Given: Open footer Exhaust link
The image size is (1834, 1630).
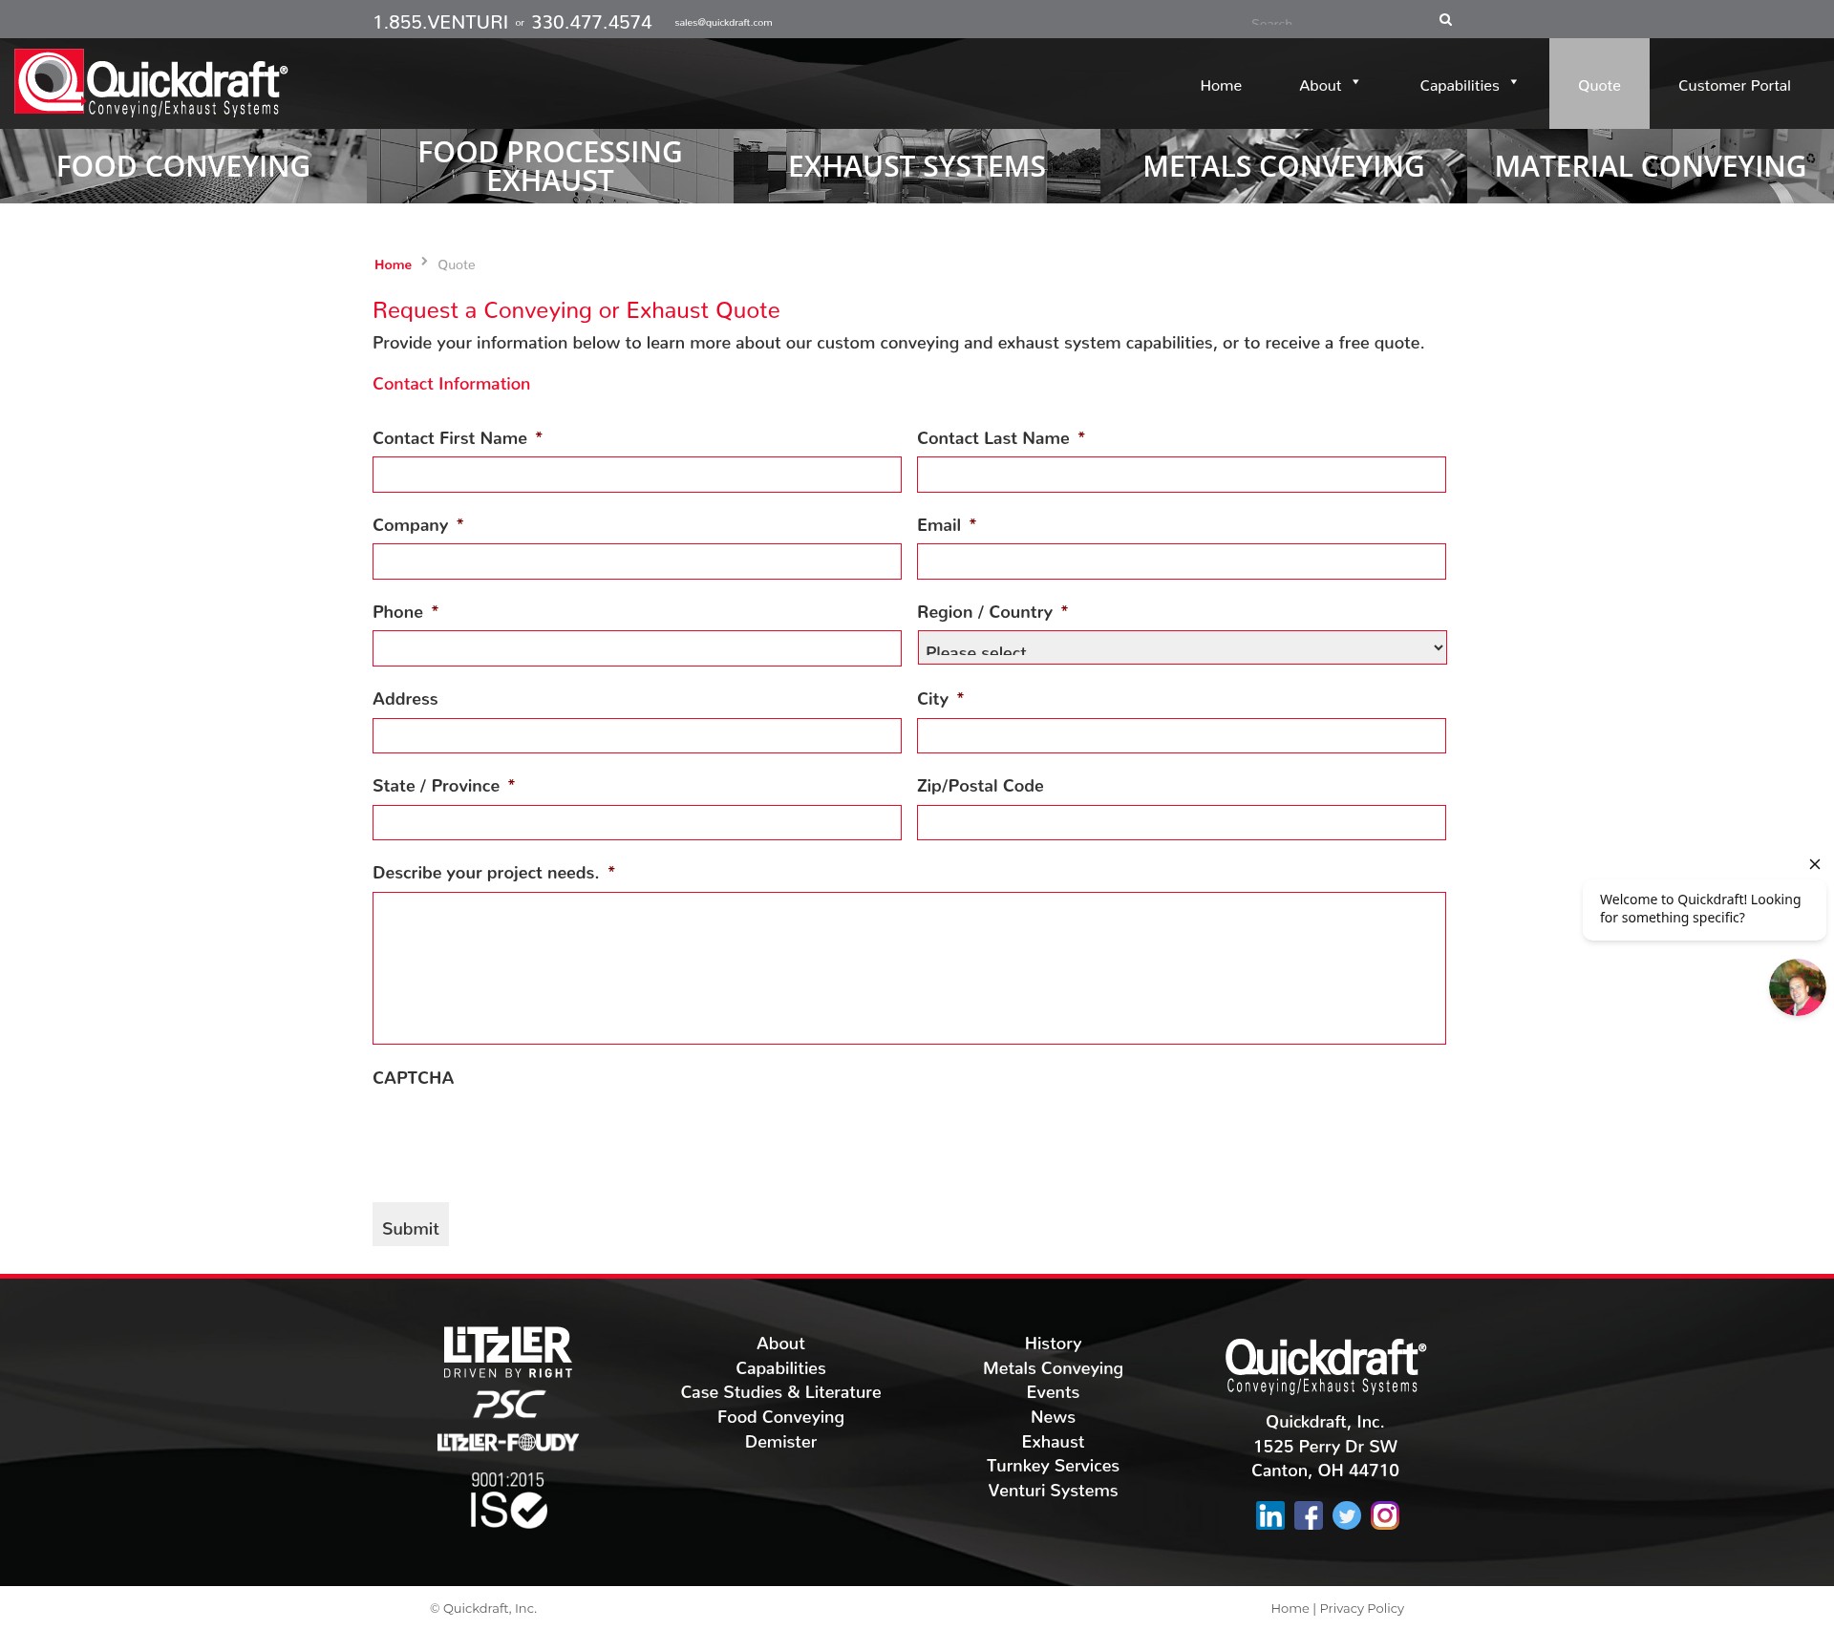Looking at the screenshot, I should (1053, 1442).
